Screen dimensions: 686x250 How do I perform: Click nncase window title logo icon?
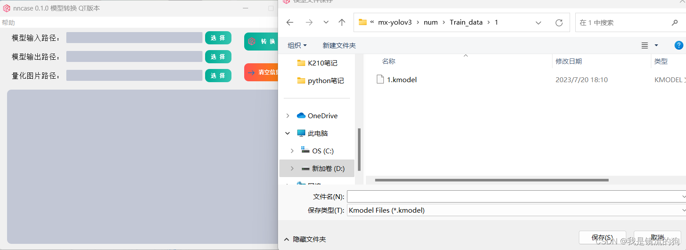coord(7,8)
